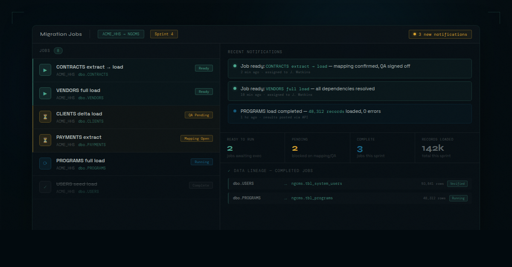512x267 pixels.
Task: Click the Verified badge on dbo.USERS
Action: coord(457,184)
